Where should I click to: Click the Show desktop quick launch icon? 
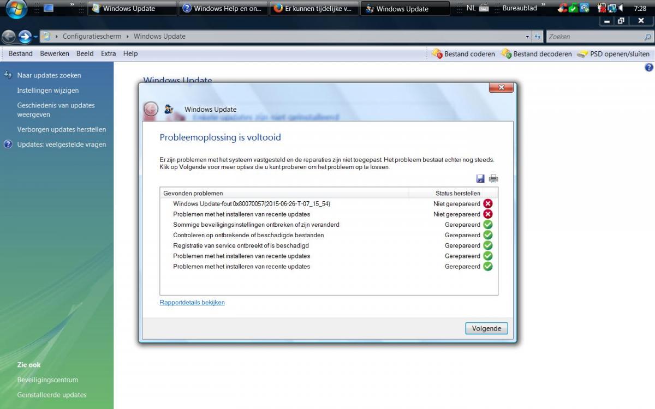[49, 8]
